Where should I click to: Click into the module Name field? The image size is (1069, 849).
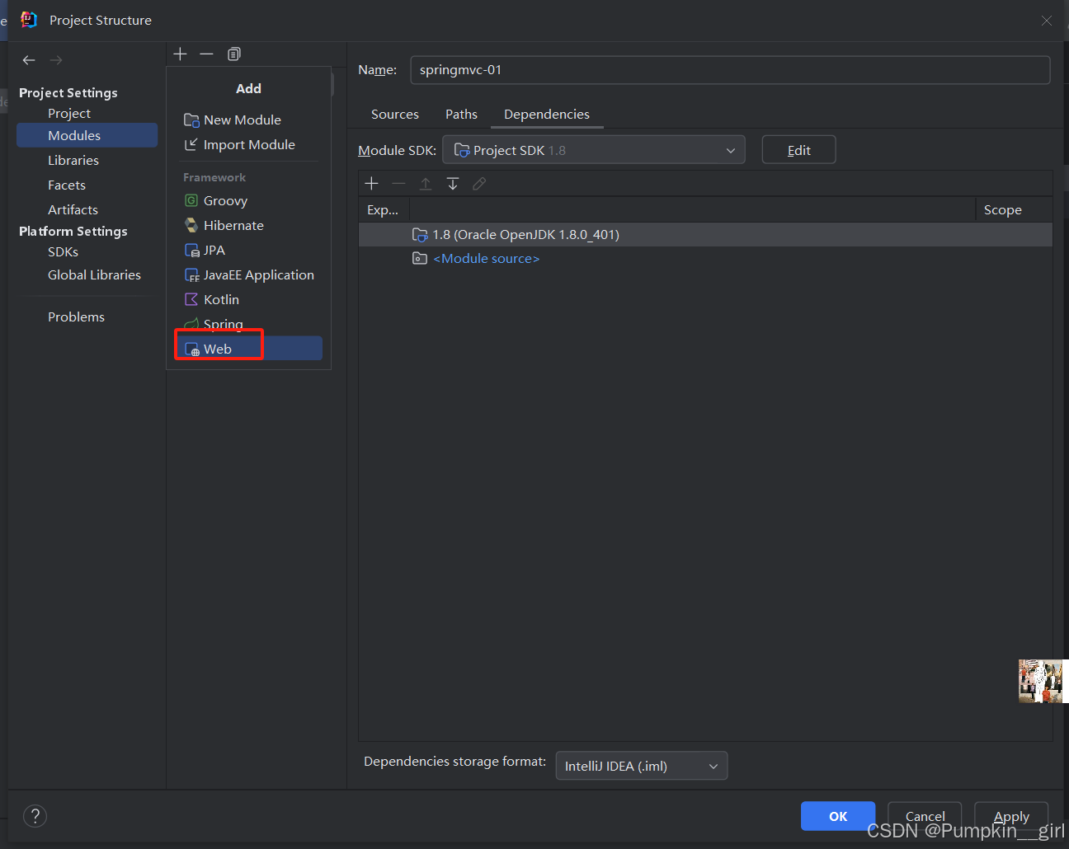pos(729,70)
